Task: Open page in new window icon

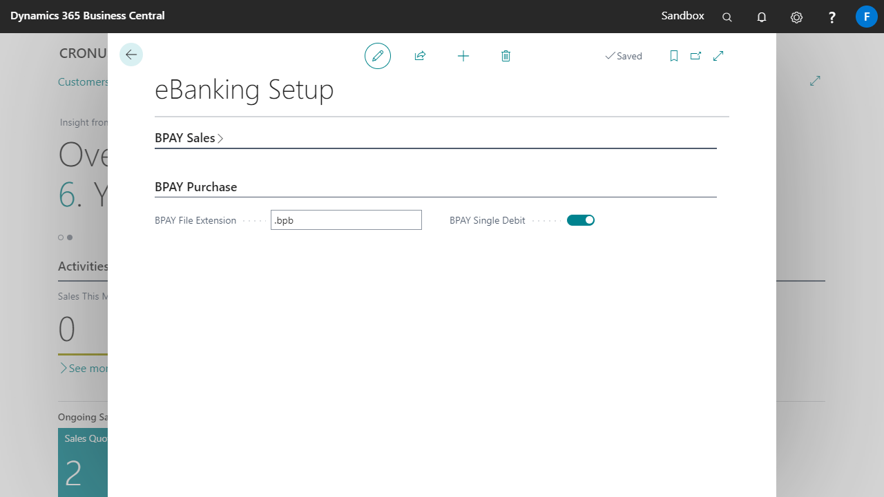Action: [696, 56]
